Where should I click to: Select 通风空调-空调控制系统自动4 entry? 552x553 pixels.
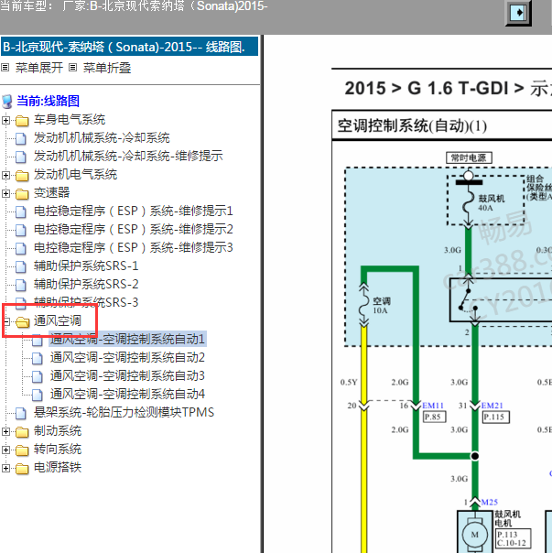[127, 395]
